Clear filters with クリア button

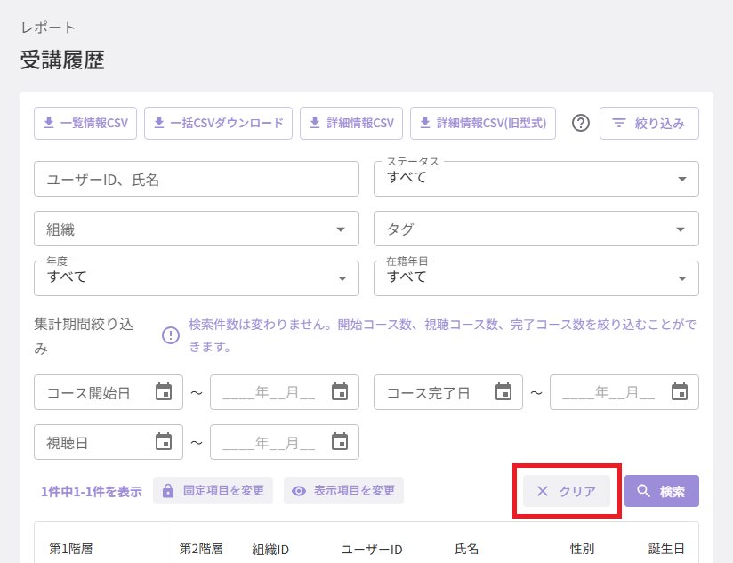point(567,491)
